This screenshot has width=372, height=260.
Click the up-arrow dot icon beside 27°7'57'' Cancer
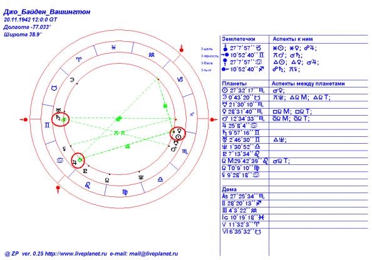pyautogui.click(x=225, y=62)
